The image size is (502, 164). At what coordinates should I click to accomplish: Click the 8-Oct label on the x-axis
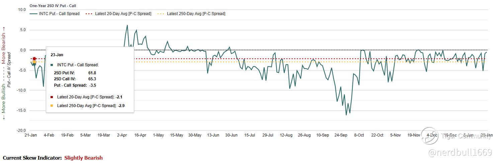[x=359, y=135]
